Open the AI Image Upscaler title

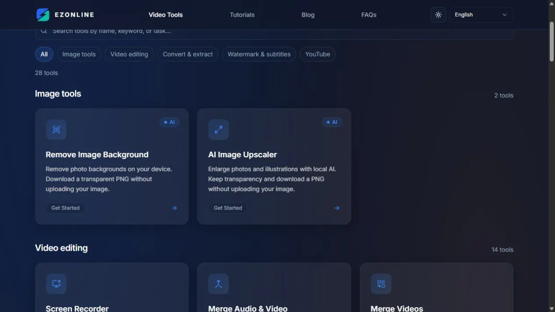coord(243,155)
